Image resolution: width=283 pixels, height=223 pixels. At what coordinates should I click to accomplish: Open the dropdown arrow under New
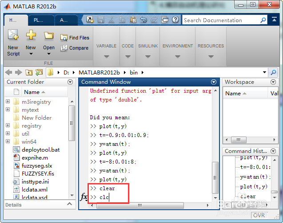click(31, 54)
